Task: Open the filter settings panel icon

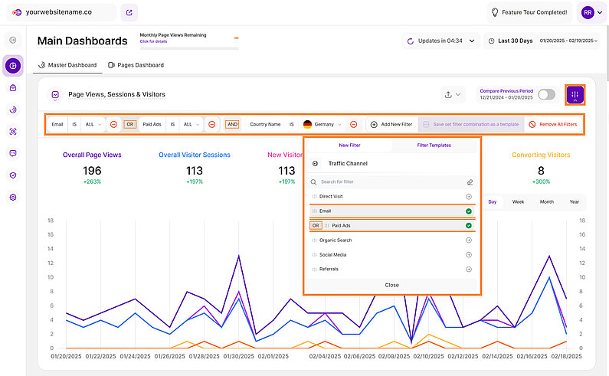Action: tap(575, 94)
